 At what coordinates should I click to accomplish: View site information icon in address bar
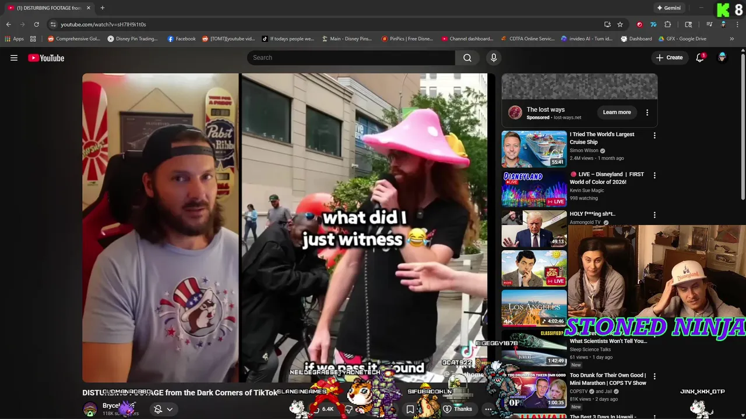53,24
